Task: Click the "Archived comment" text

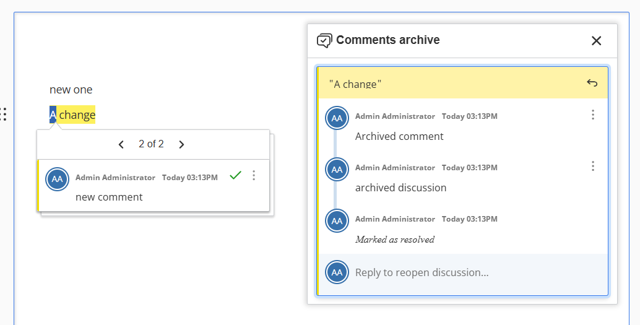Action: click(x=399, y=136)
